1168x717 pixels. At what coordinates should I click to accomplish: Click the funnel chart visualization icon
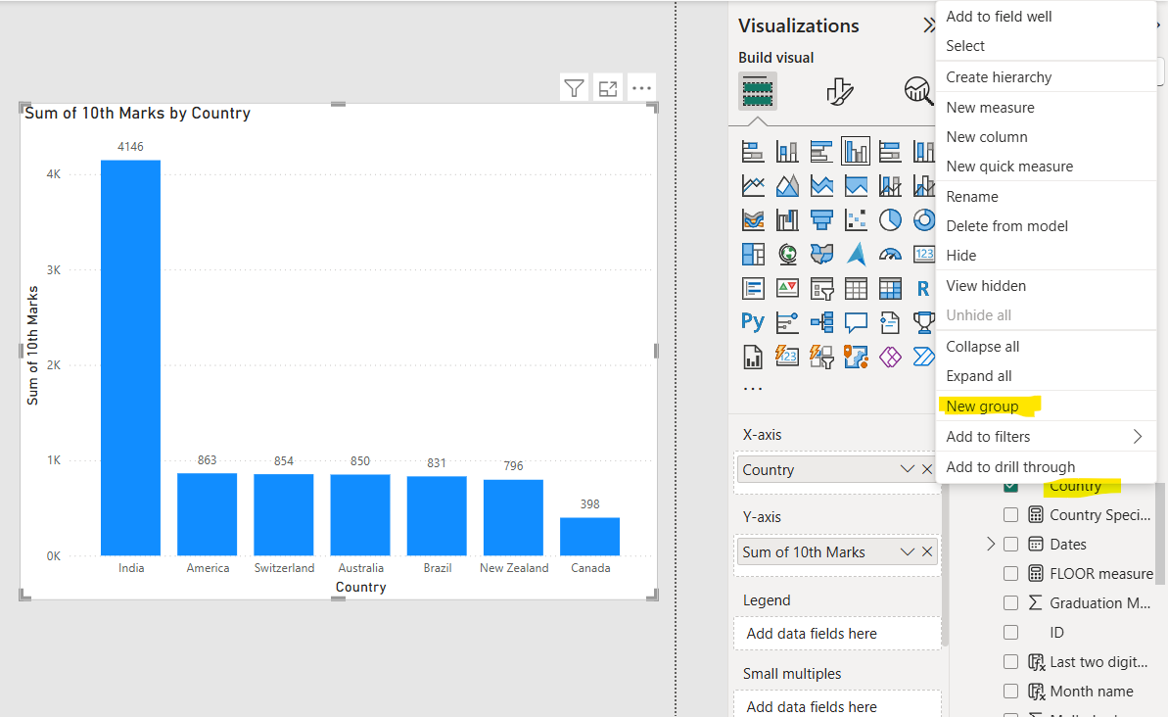[x=821, y=219]
